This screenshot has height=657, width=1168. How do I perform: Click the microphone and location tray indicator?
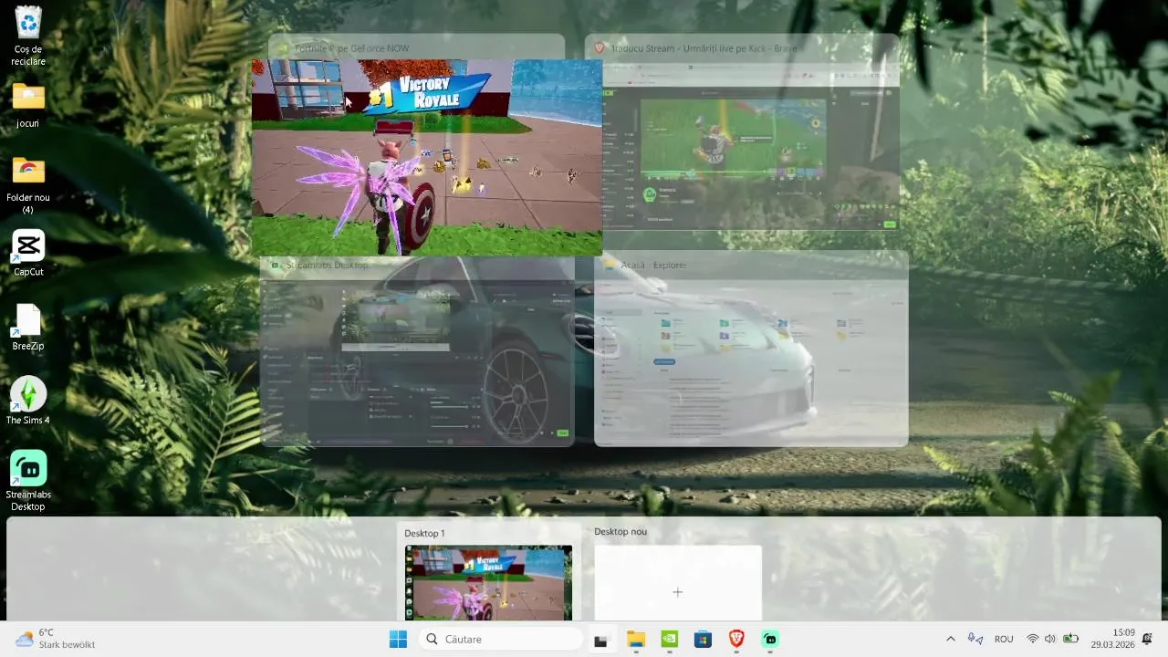975,640
